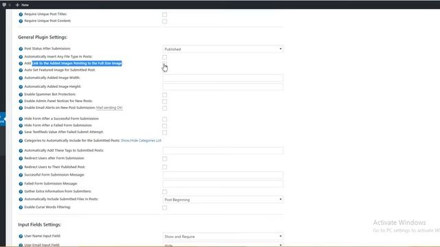
Task: Open User Name Input Field dropdown
Action: click(223, 237)
